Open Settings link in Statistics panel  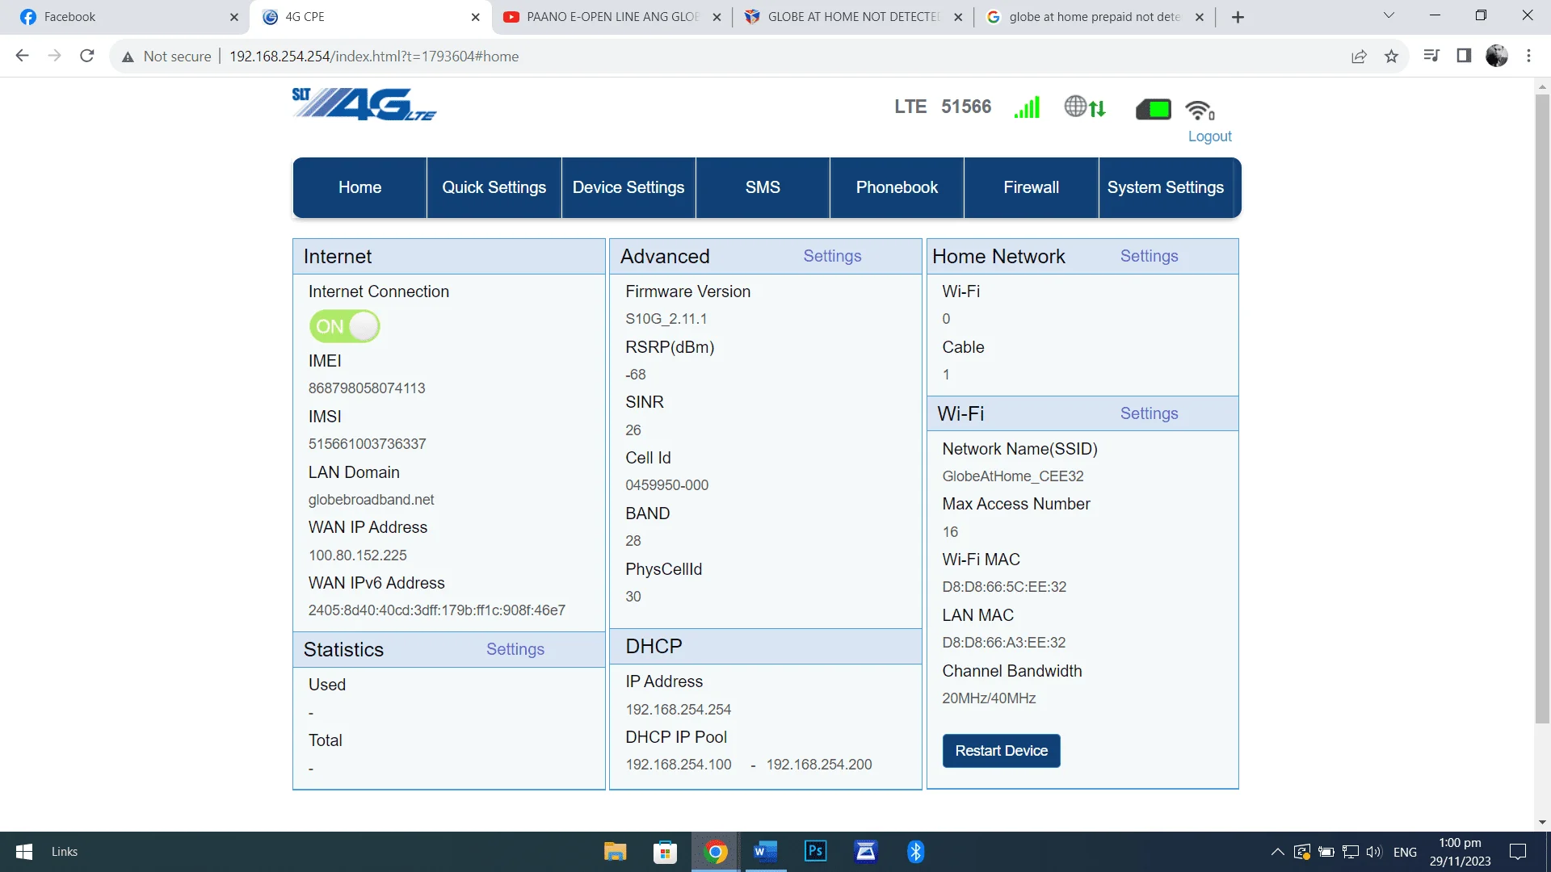pos(515,649)
